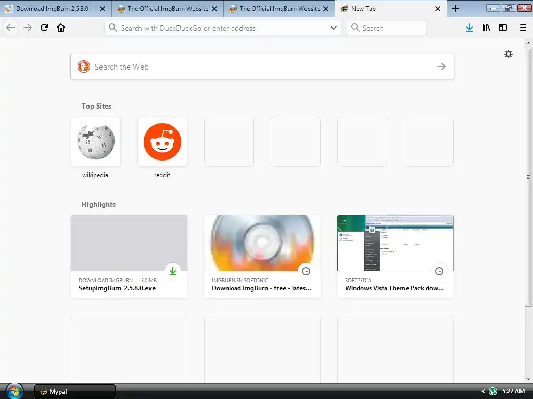Click the green download icon on SetupImgBurn card
The image size is (533, 399).
pos(173,271)
